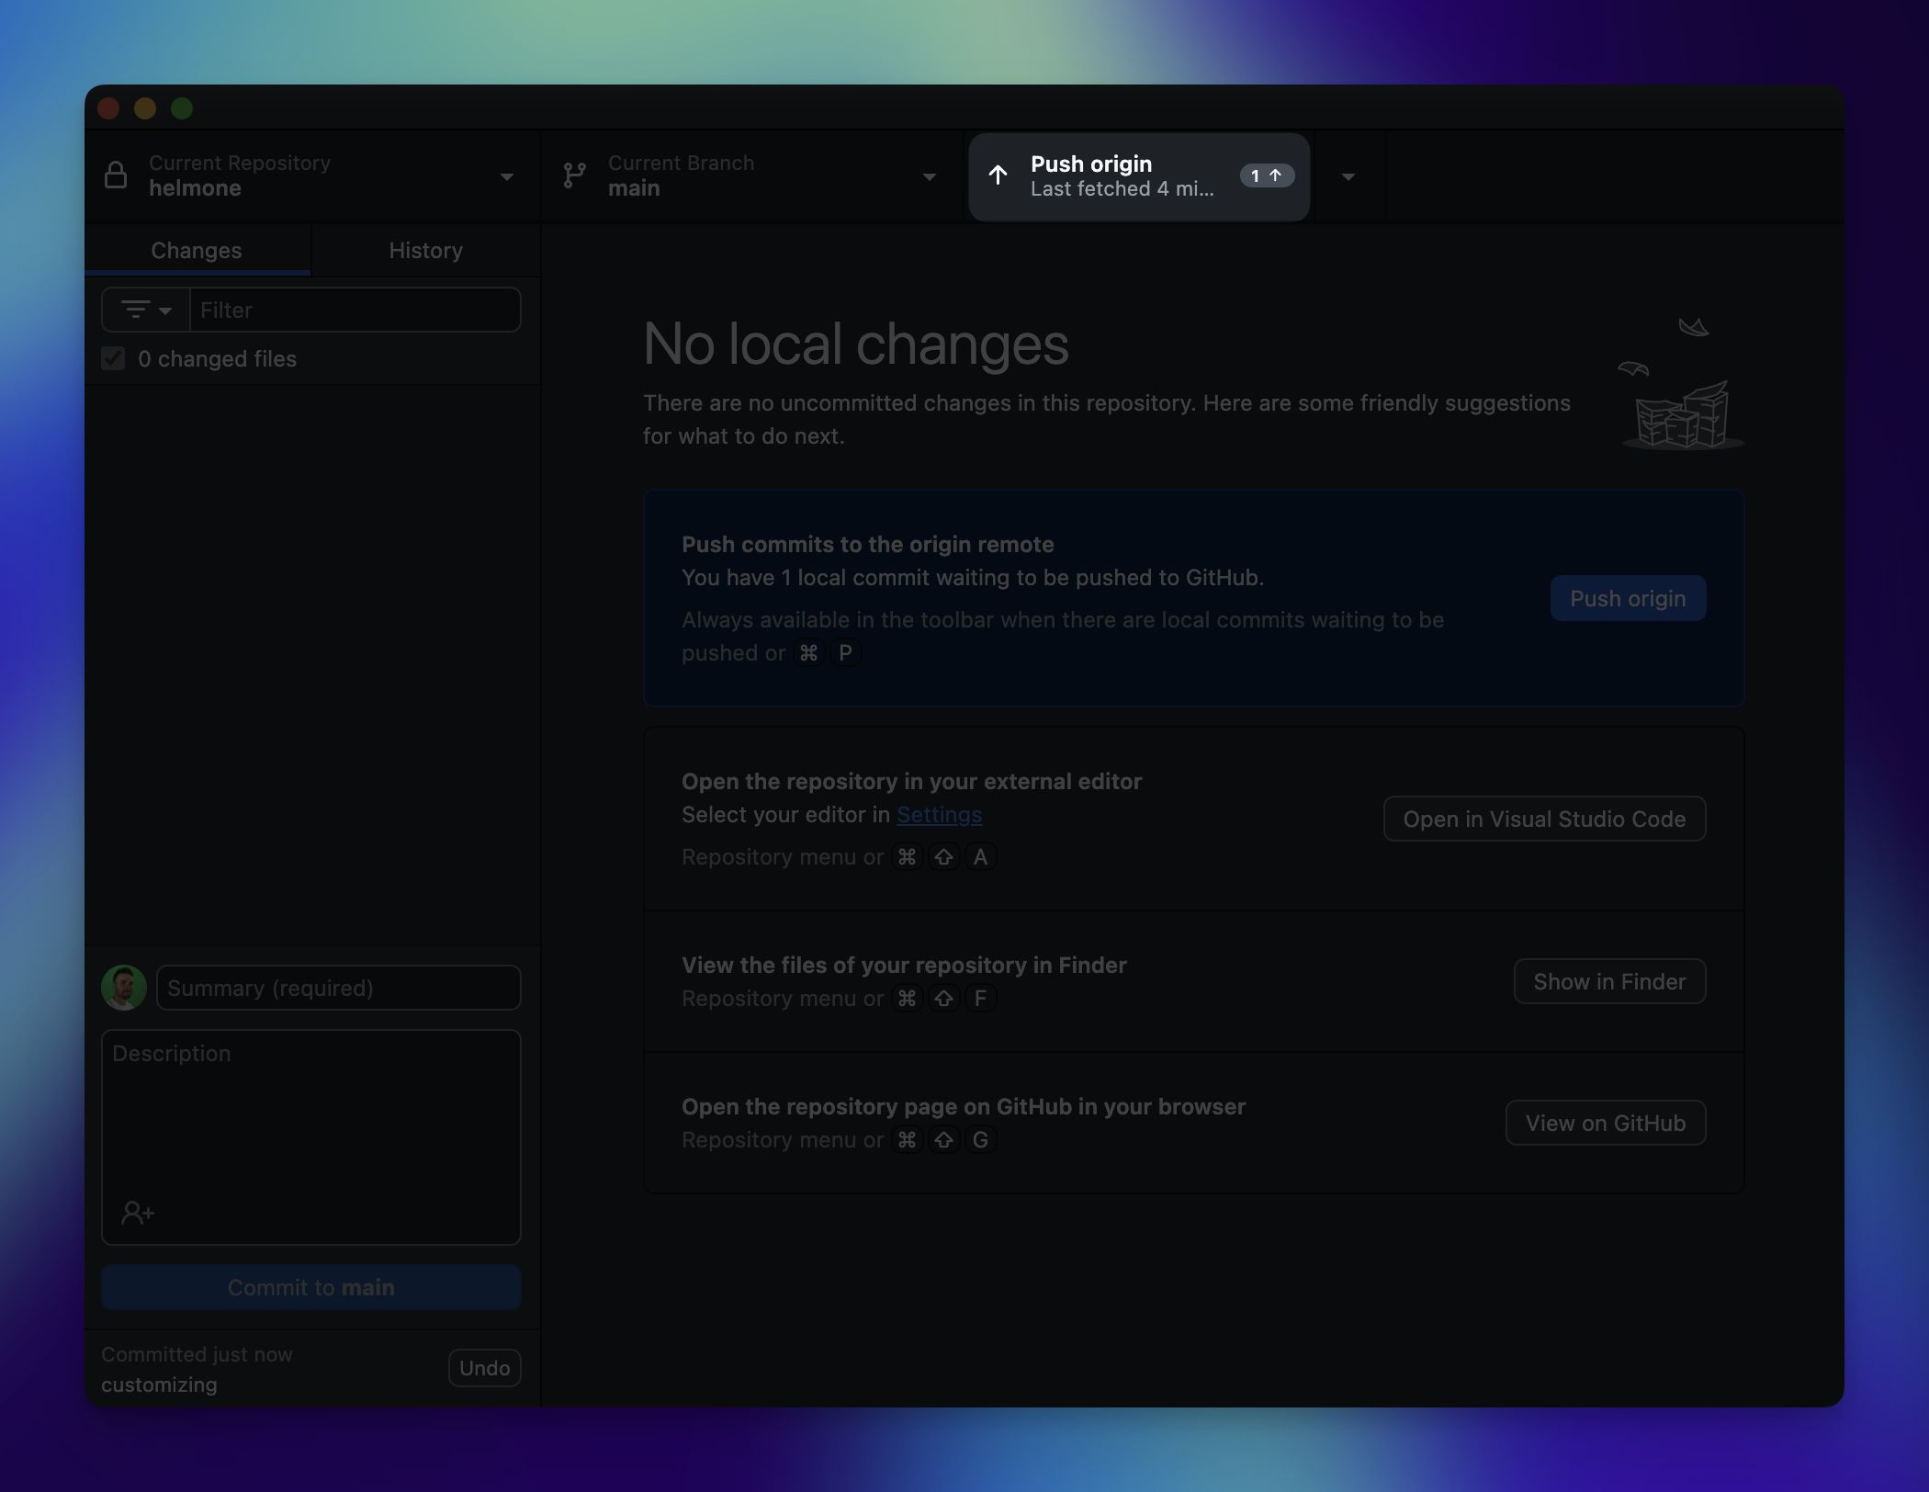Image resolution: width=1929 pixels, height=1492 pixels.
Task: Toggle the 0 changed files checkbox
Action: 113,358
